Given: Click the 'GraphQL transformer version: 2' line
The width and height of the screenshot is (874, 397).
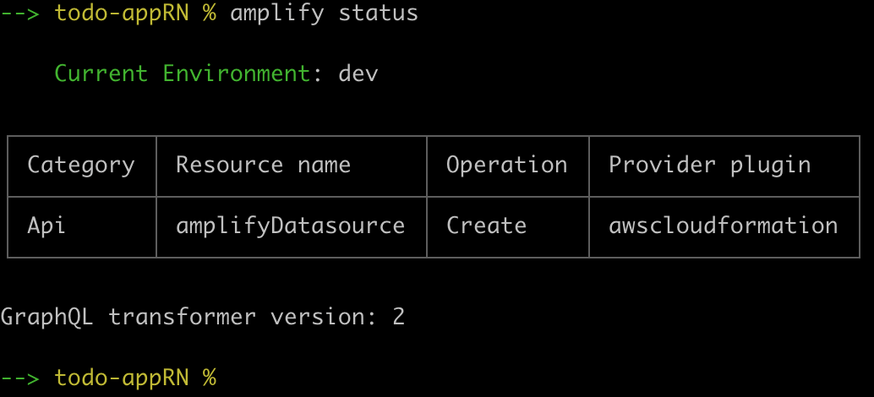Looking at the screenshot, I should [202, 317].
